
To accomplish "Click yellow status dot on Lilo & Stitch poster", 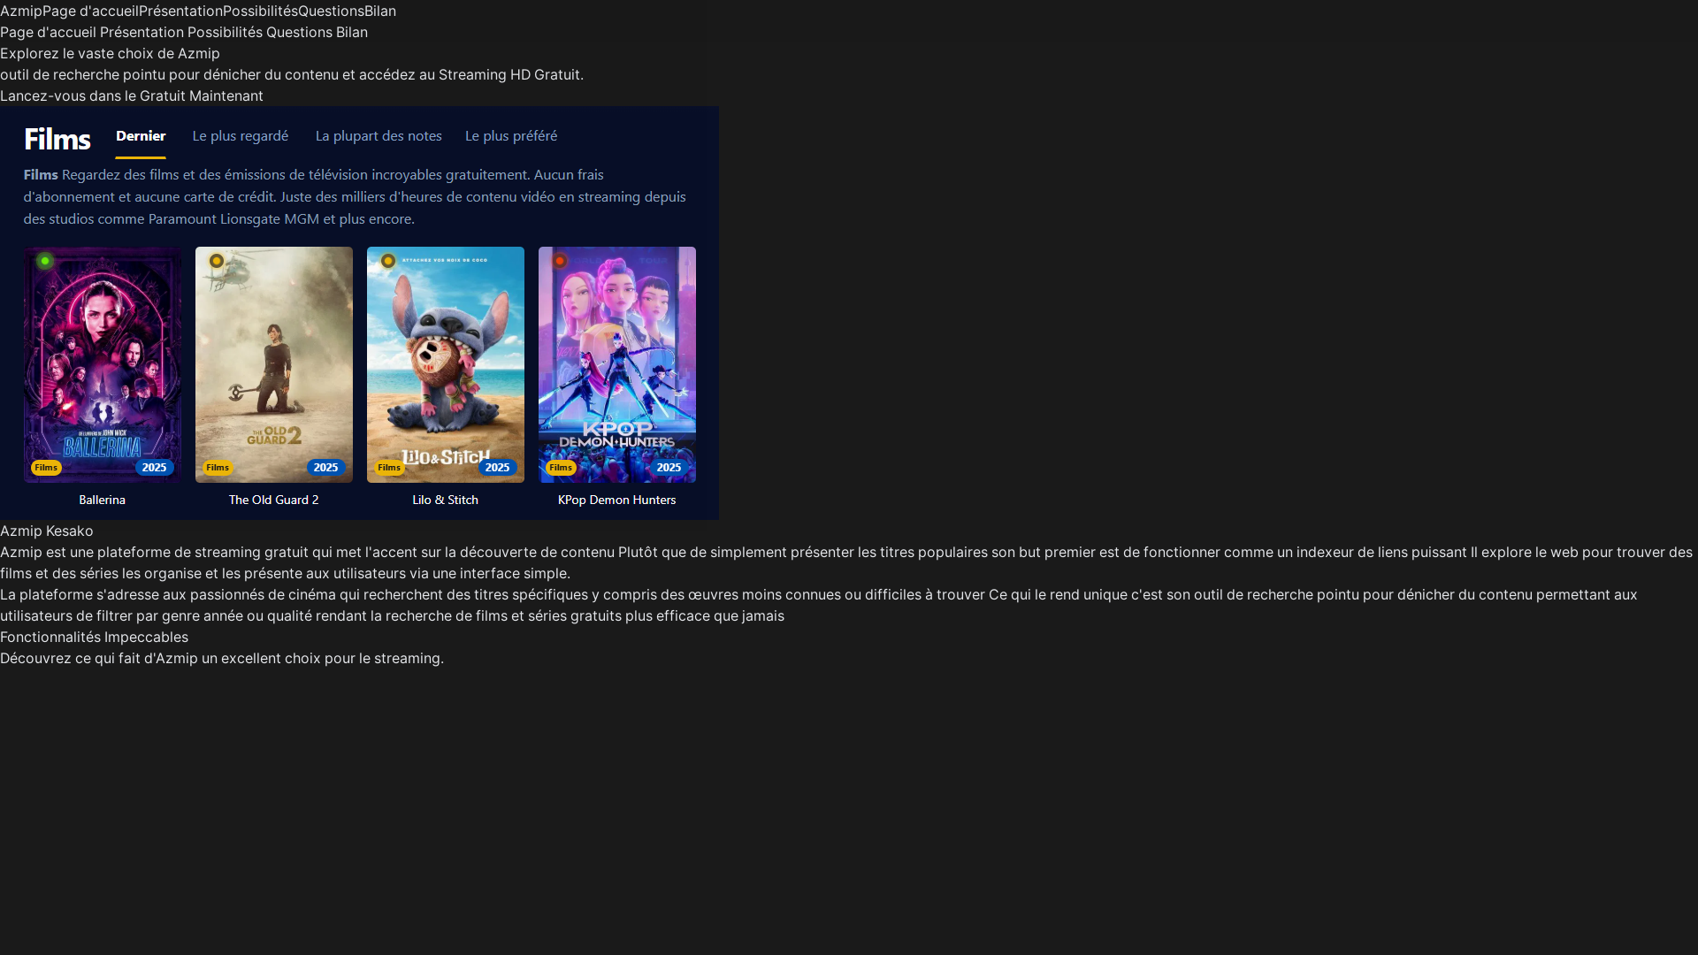I will pyautogui.click(x=388, y=261).
